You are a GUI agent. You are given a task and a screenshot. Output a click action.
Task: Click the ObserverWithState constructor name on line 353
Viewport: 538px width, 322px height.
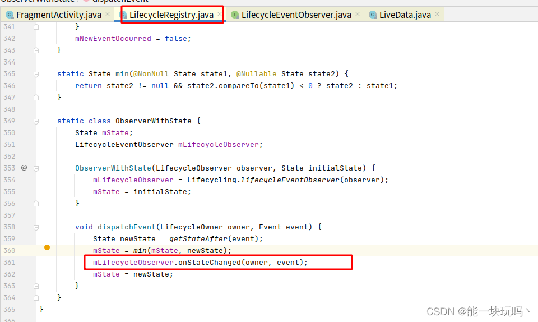pos(113,168)
